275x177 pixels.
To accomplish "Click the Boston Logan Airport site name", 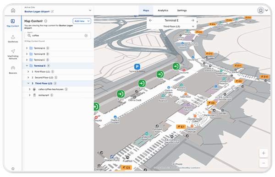I will (x=37, y=11).
